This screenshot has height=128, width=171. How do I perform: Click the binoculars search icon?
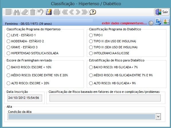click(16, 12)
